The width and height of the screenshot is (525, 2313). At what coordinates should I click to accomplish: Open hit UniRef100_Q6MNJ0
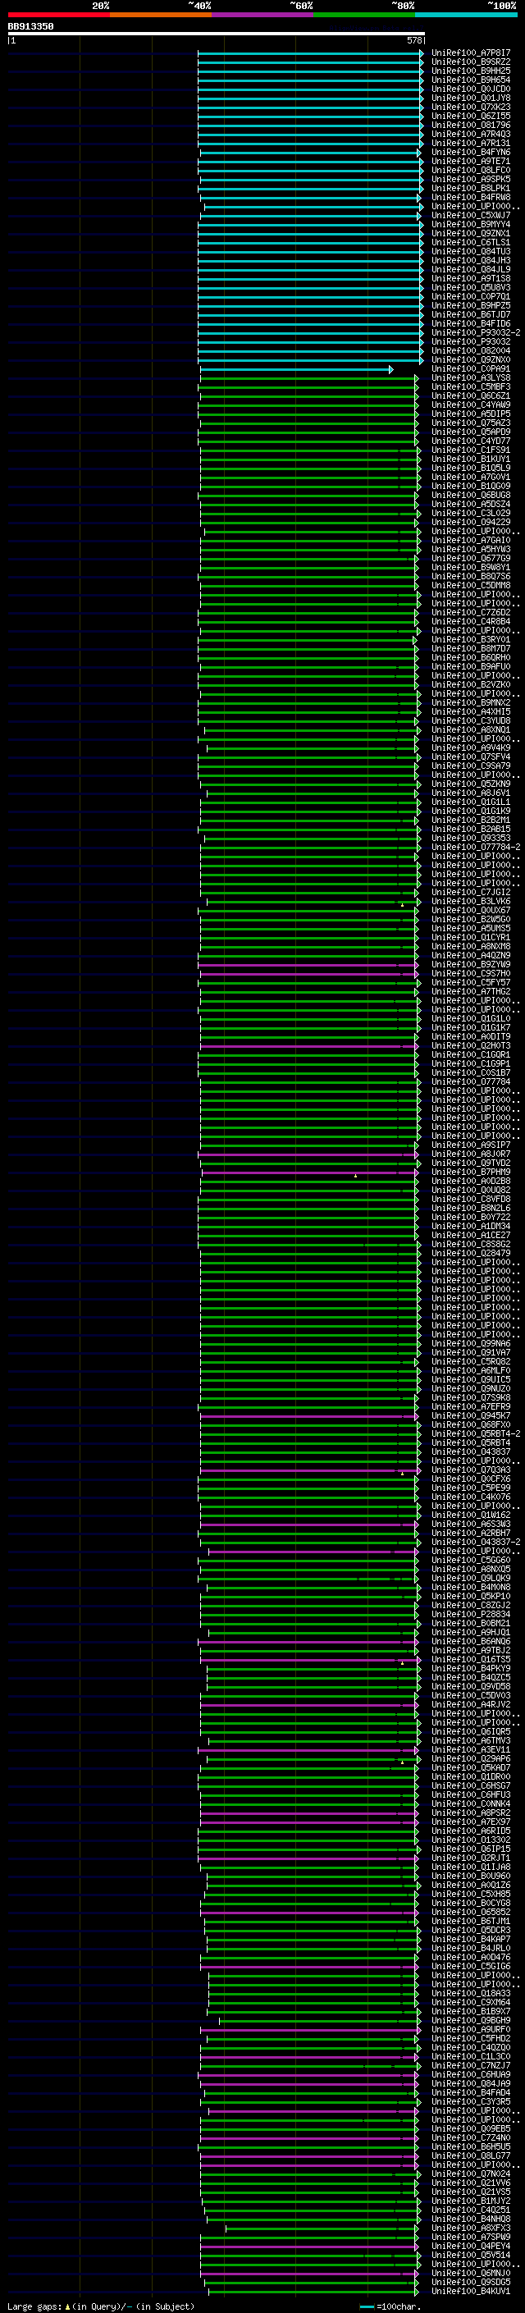471,2274
